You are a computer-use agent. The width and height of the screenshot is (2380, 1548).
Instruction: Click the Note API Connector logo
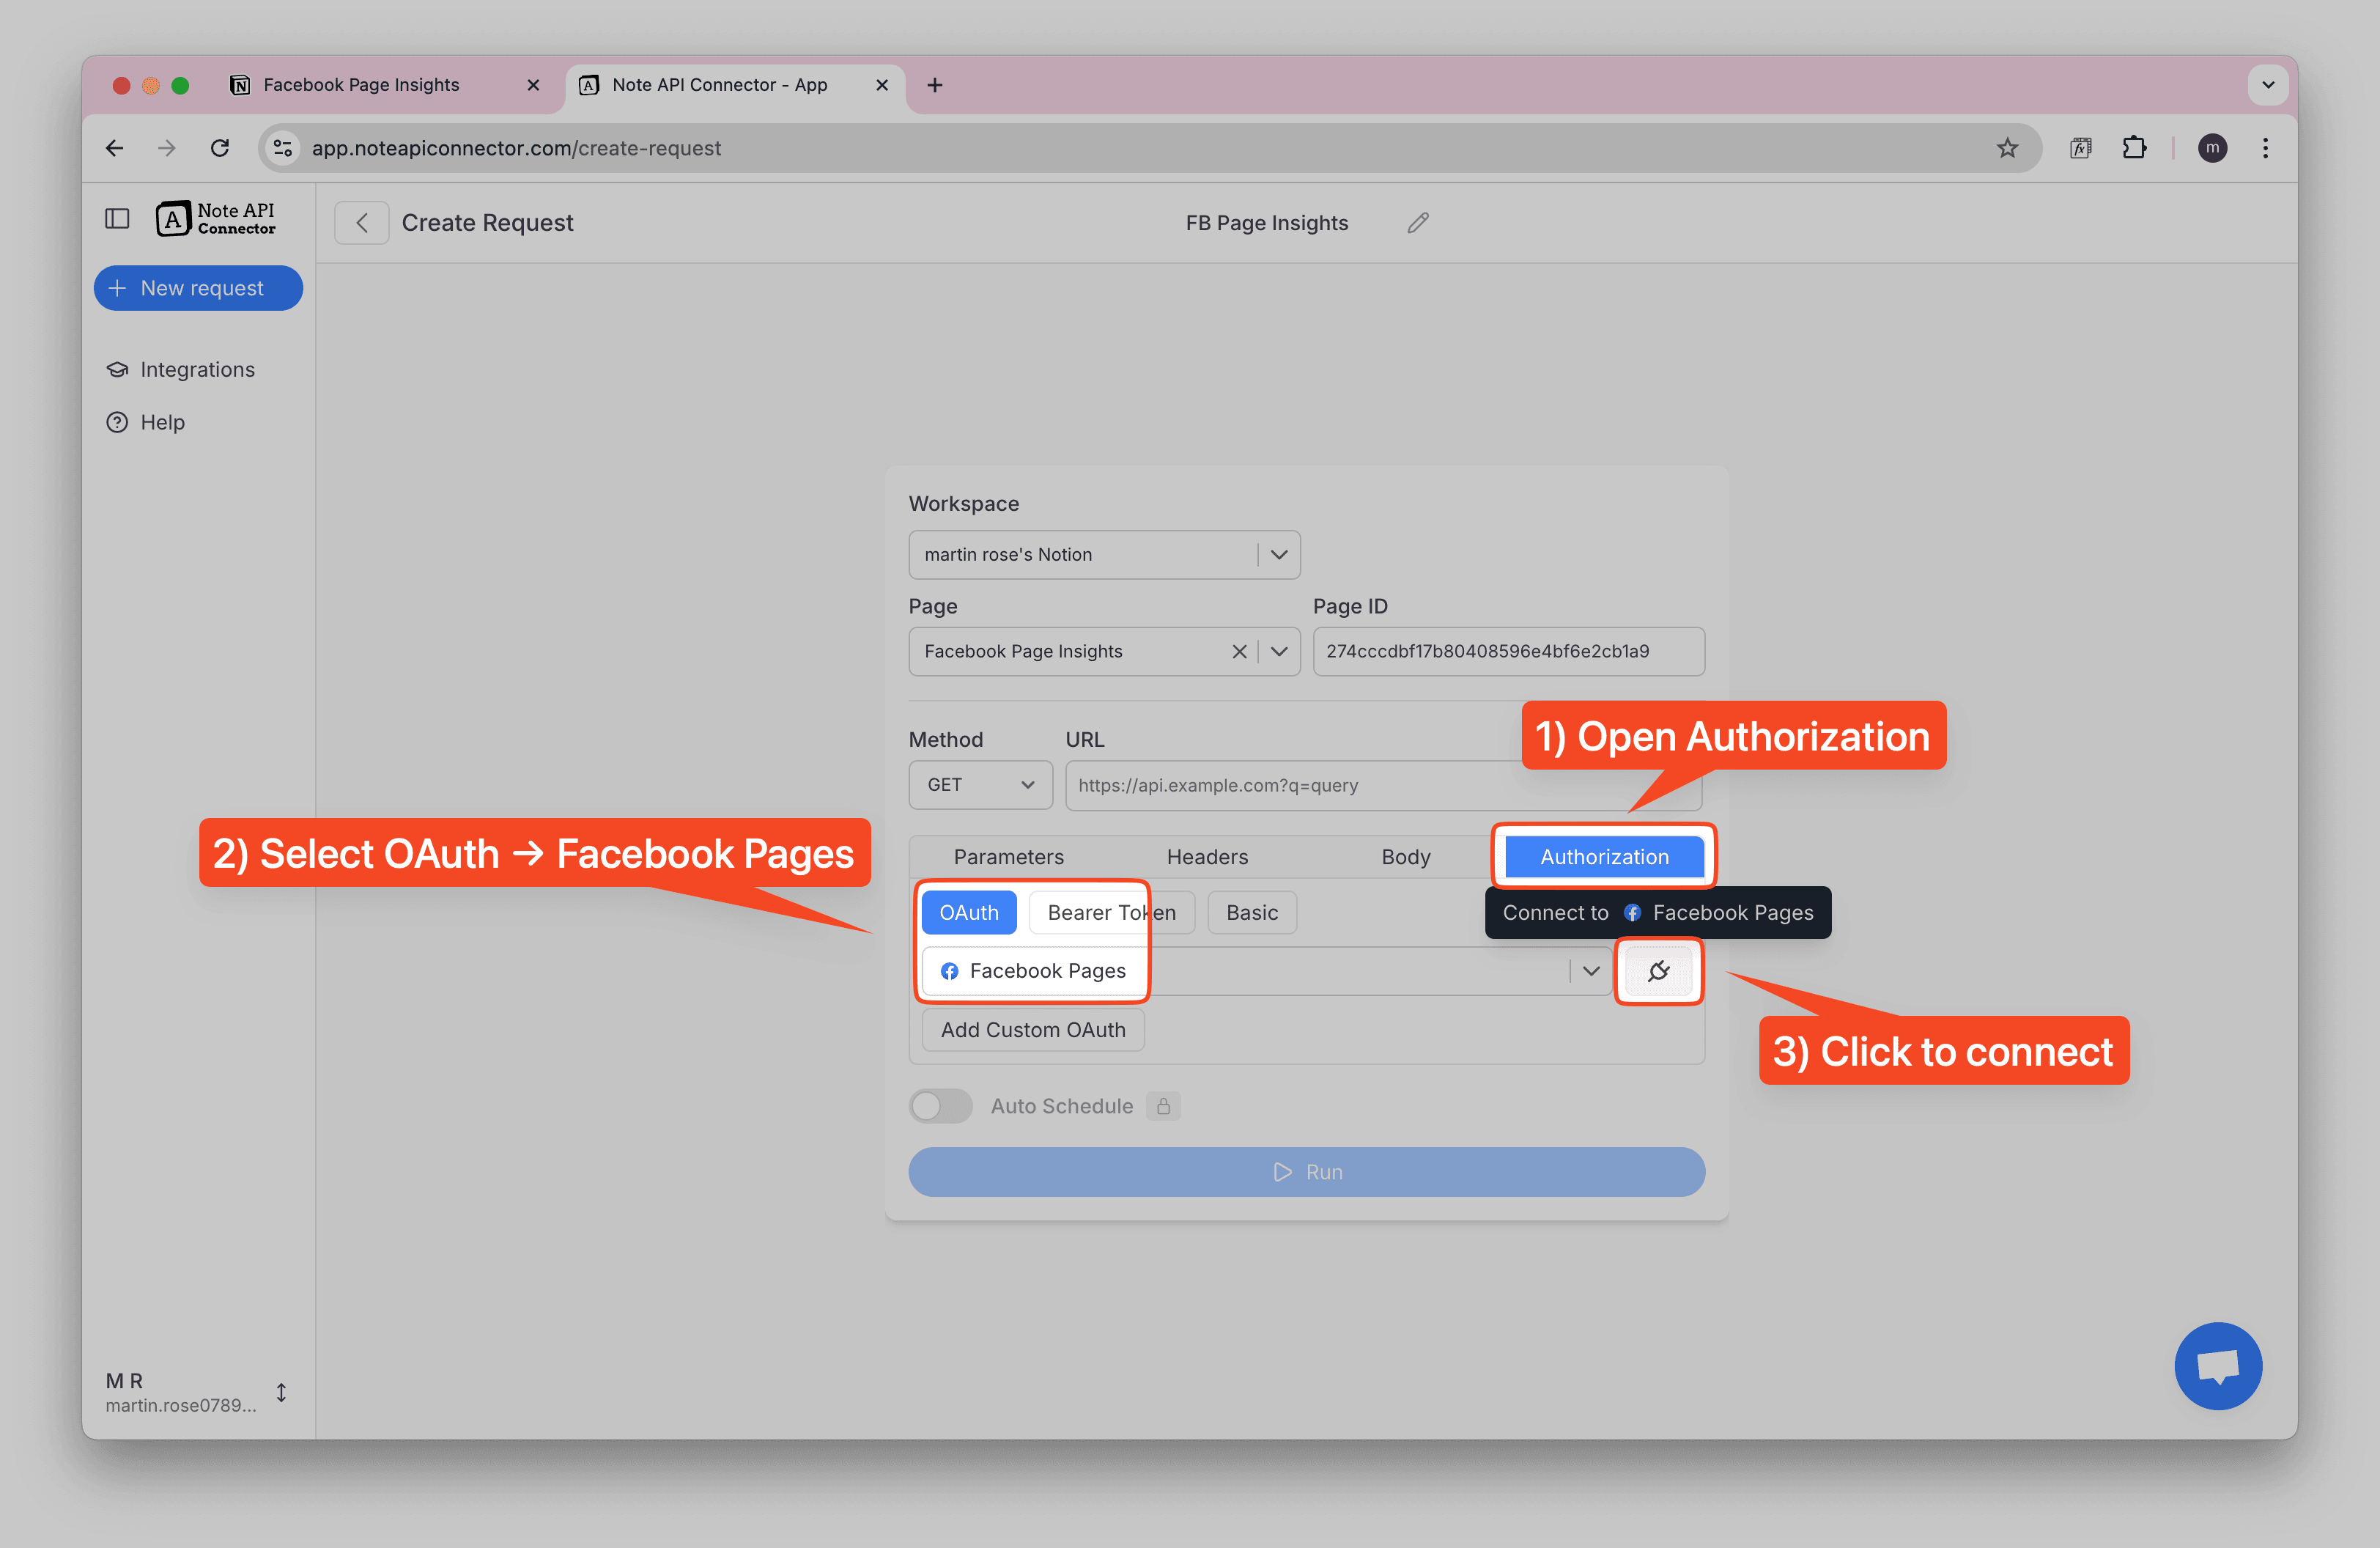tap(216, 219)
